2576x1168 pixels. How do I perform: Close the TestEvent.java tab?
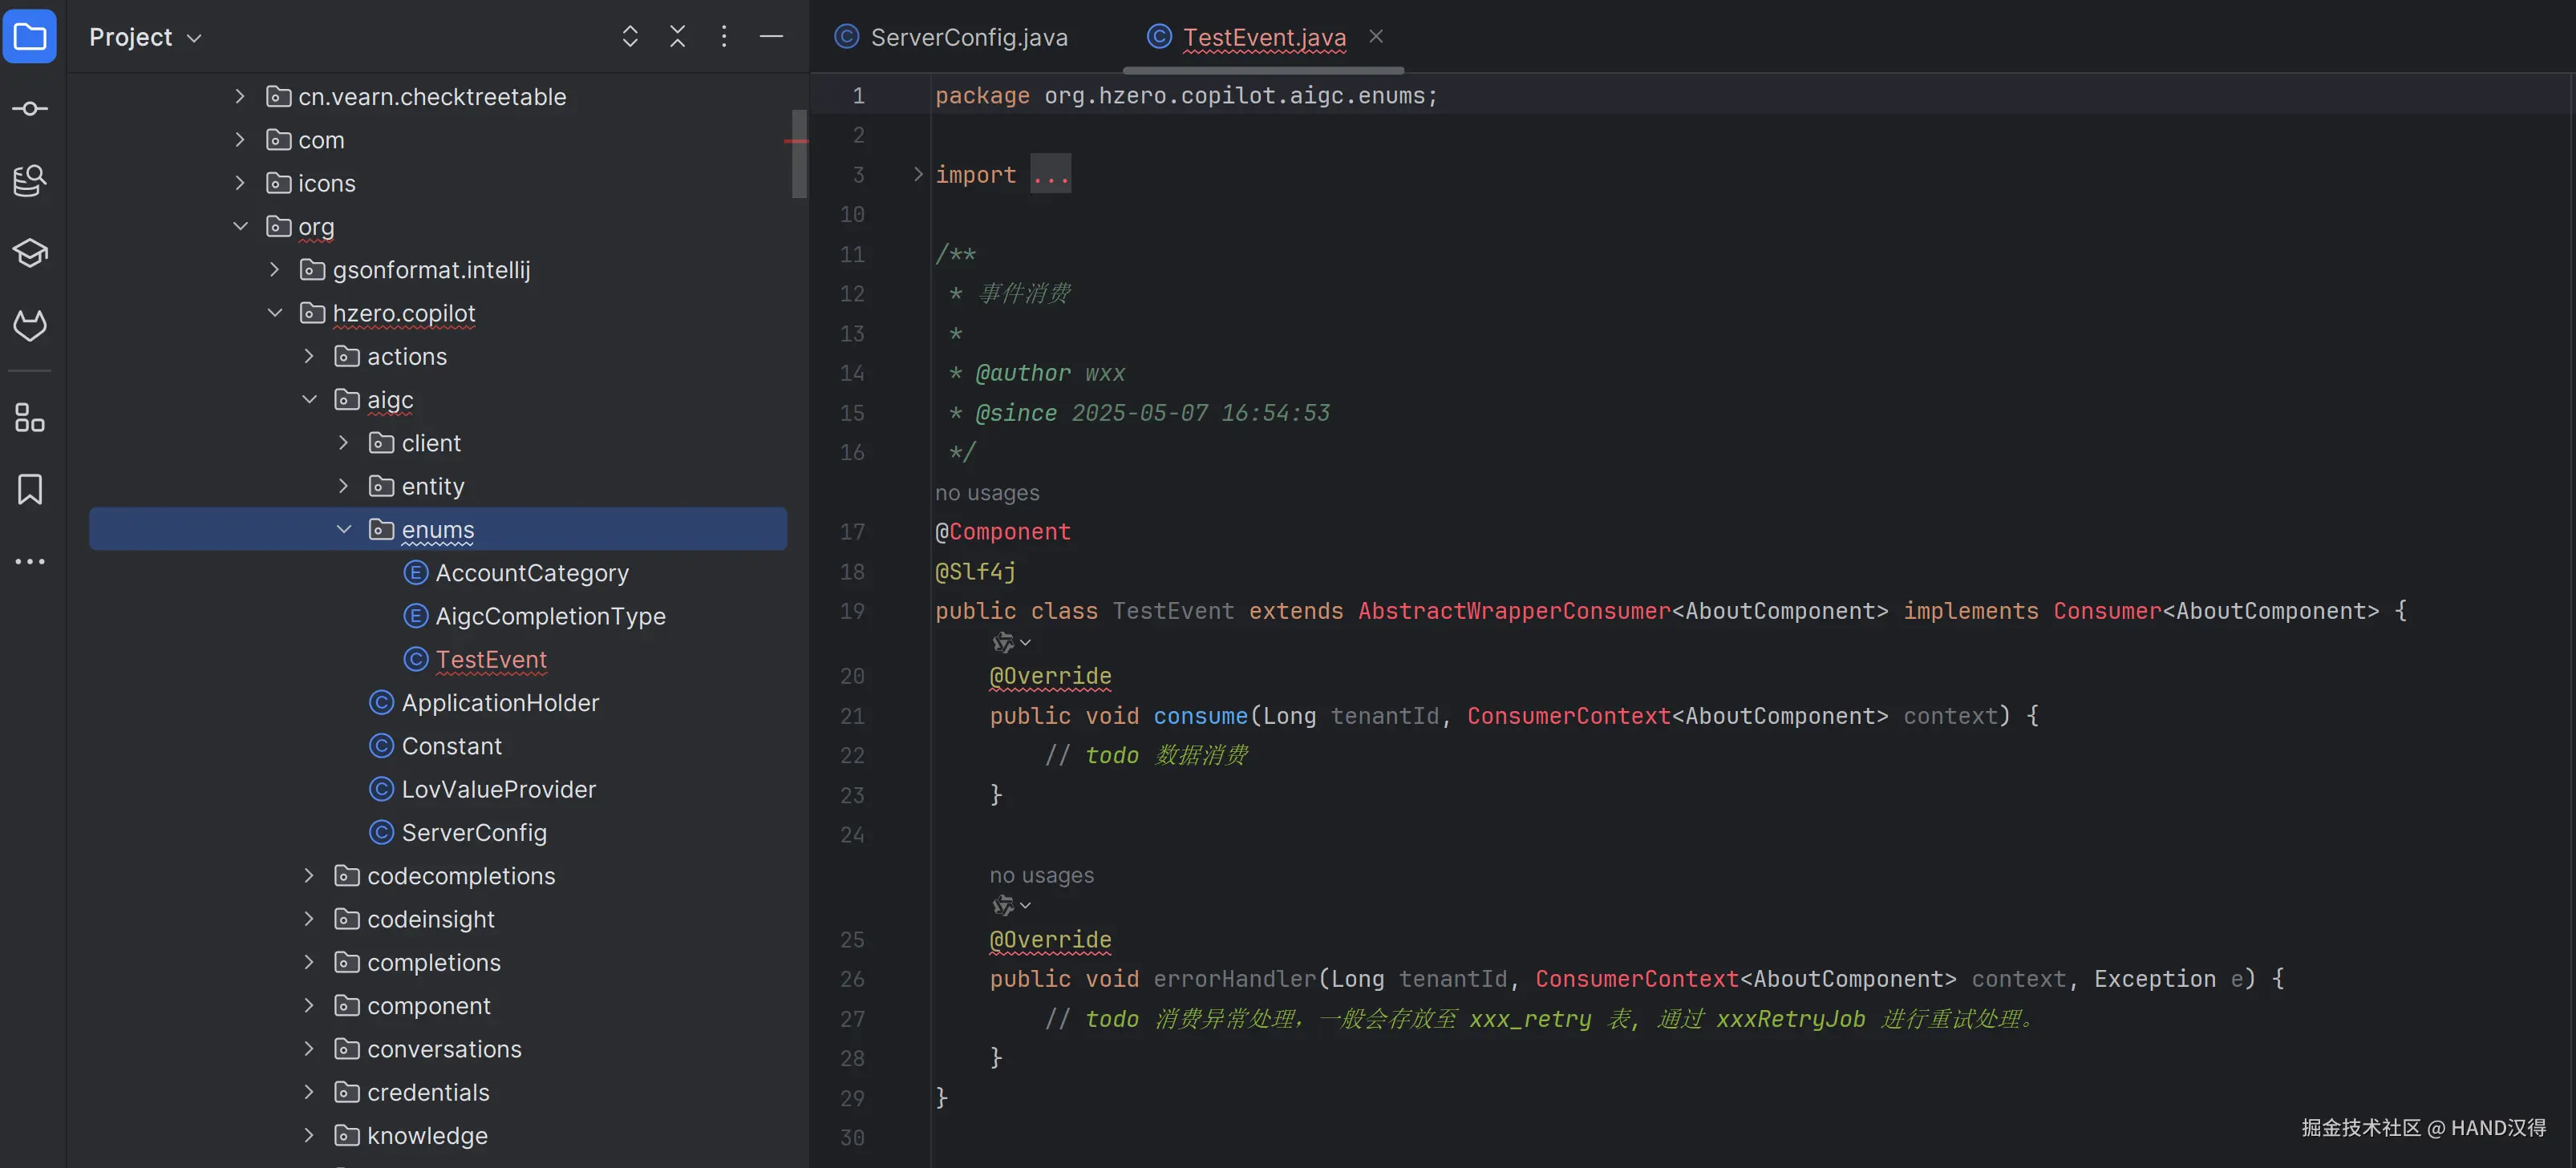[x=1376, y=36]
